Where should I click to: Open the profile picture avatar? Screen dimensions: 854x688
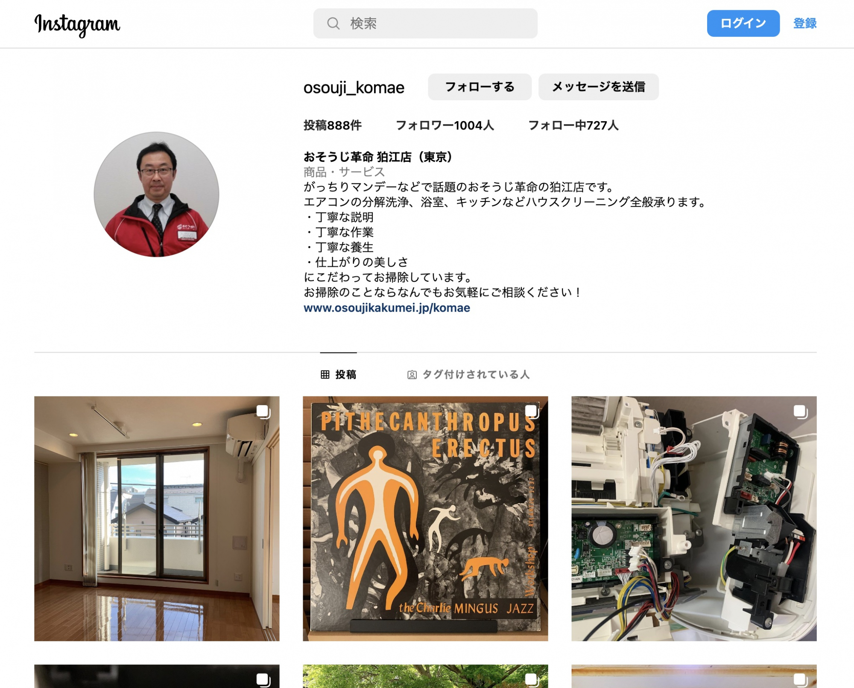click(x=156, y=194)
